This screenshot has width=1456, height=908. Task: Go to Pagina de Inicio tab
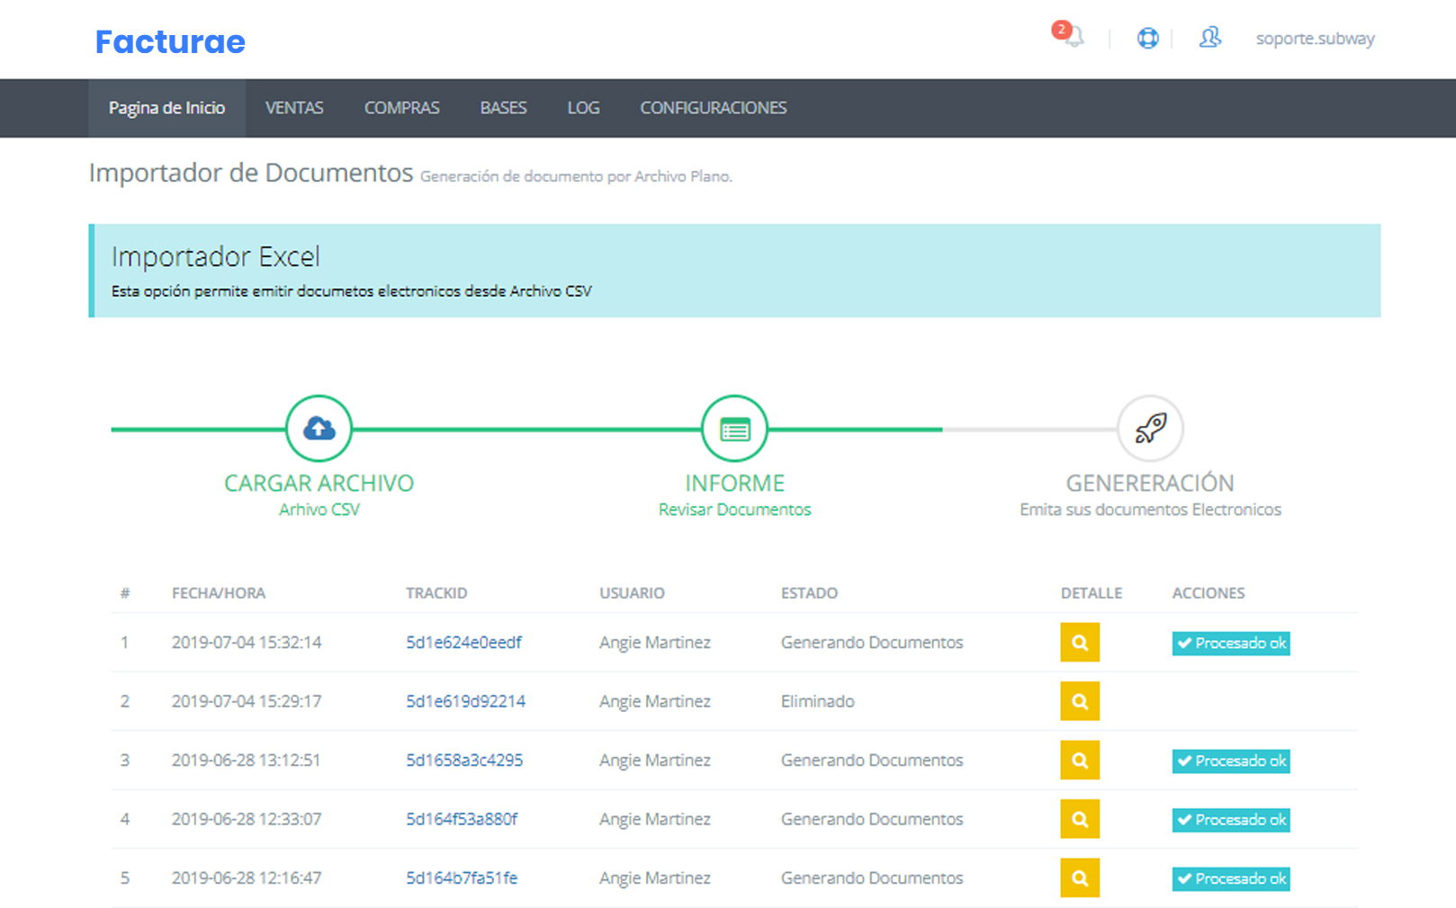pos(166,108)
